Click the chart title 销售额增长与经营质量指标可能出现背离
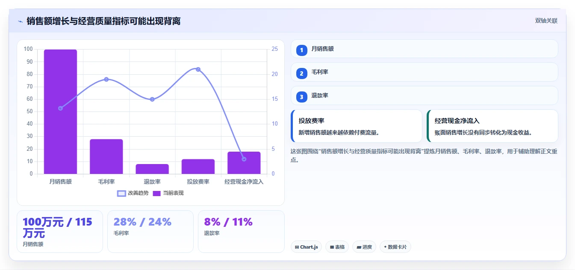This screenshot has width=575, height=270. click(103, 21)
